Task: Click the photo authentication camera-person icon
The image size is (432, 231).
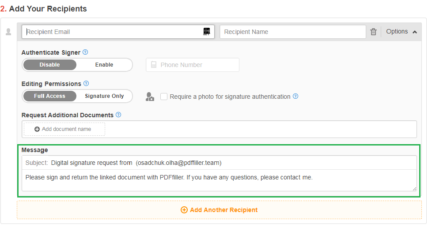Action: [150, 97]
